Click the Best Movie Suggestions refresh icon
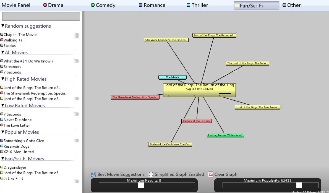Screen dimensions: 329x193 coord(93,174)
